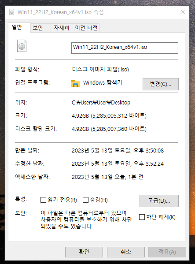Click the ISO disc file icon
The height and width of the screenshot is (264, 195).
point(22,46)
